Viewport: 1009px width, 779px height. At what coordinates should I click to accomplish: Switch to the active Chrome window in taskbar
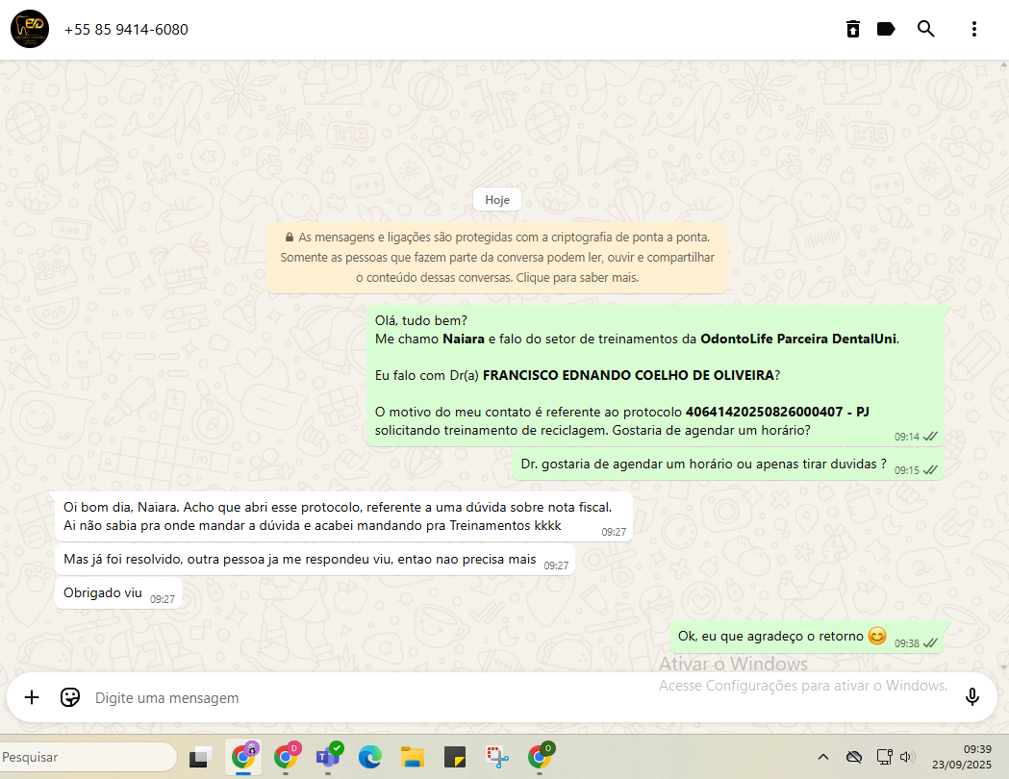(x=243, y=757)
